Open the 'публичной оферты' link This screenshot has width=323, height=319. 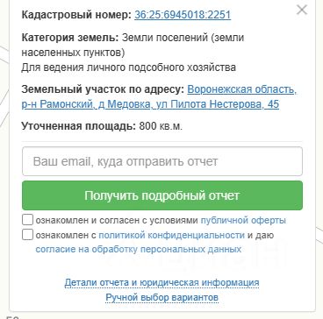click(243, 220)
